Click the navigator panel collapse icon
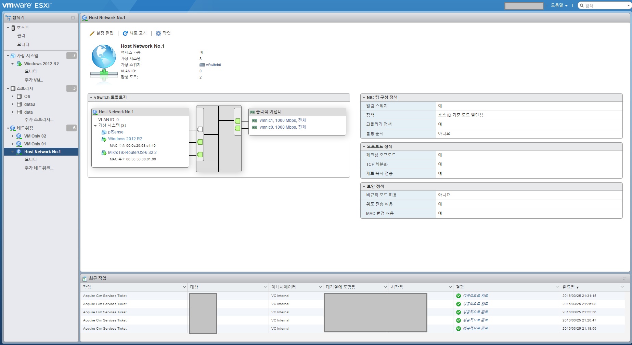This screenshot has height=345, width=632. (x=73, y=18)
